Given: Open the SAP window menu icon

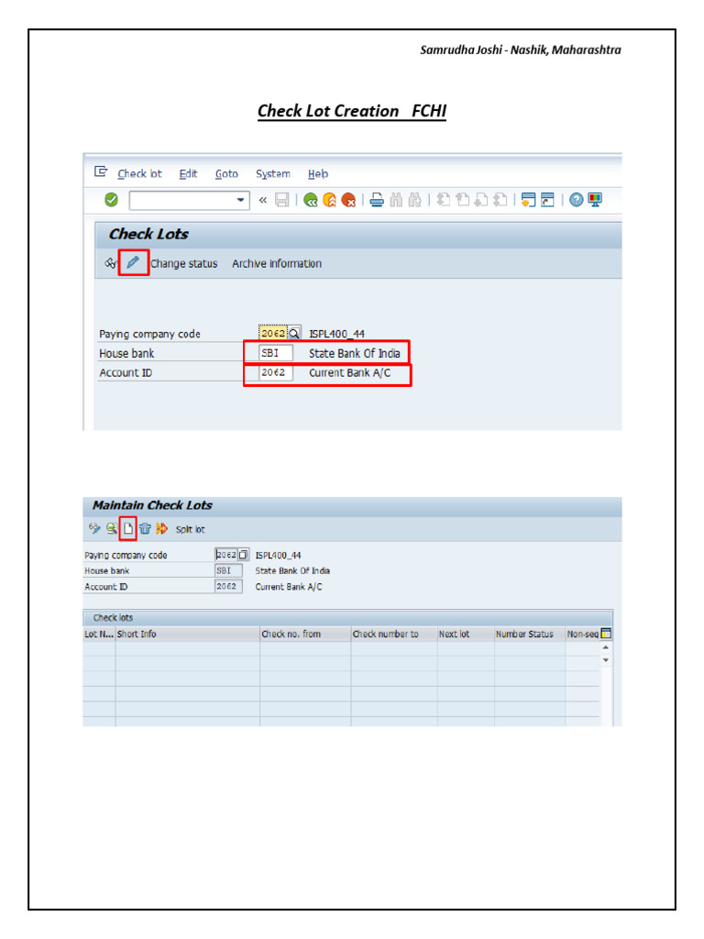Looking at the screenshot, I should pos(101,172).
